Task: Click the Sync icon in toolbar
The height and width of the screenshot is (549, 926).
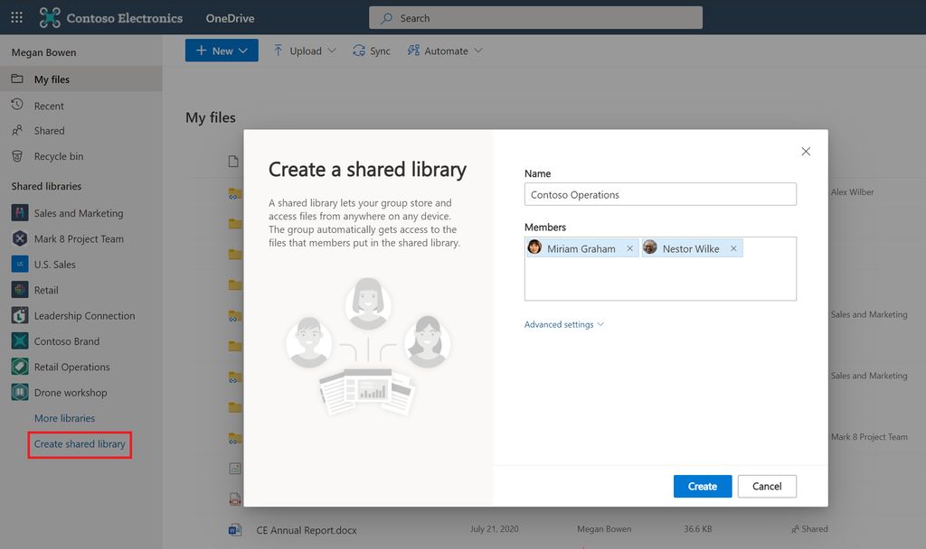Action: click(x=359, y=51)
